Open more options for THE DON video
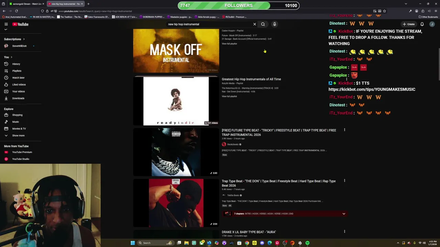 pyautogui.click(x=344, y=181)
